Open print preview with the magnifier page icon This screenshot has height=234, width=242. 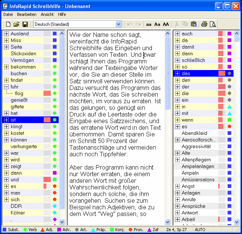(213, 24)
